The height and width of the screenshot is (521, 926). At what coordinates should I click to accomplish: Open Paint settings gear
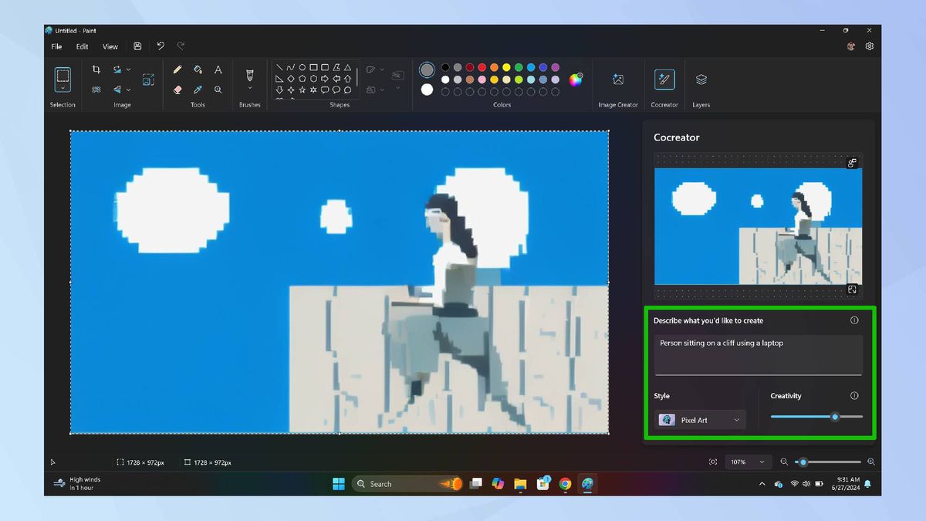coord(869,46)
